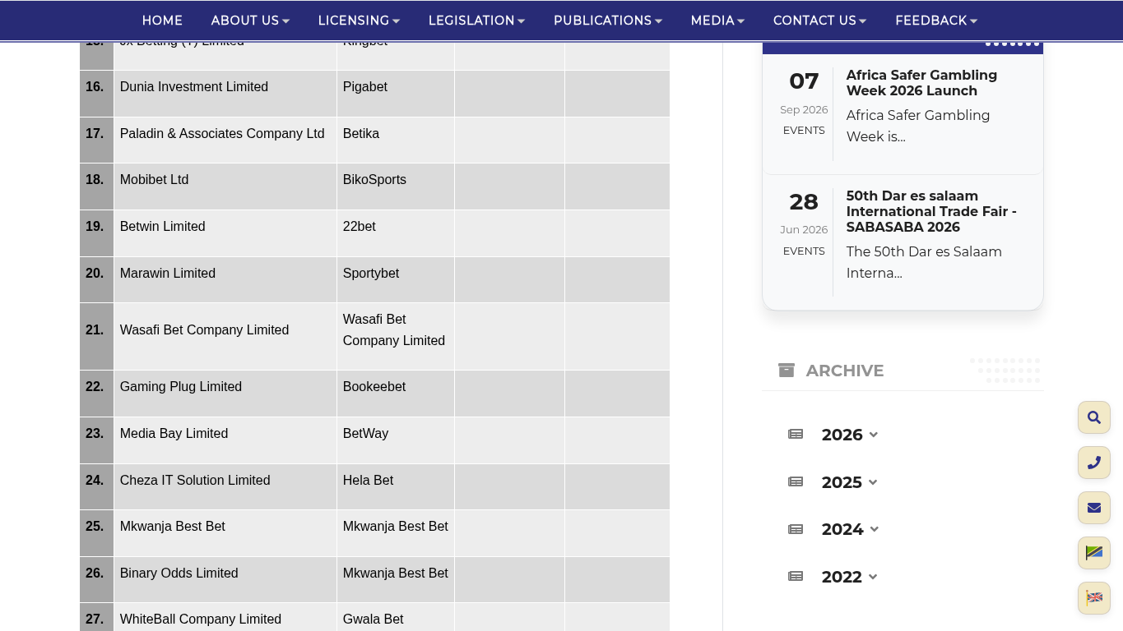Click the Archive box icon

coord(787,371)
